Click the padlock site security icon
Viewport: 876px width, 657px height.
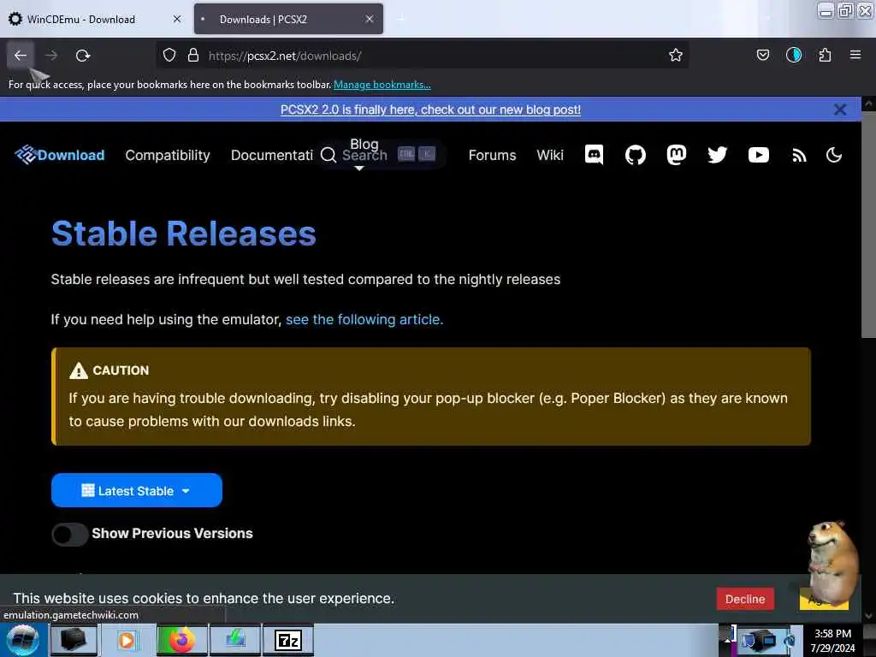pos(193,56)
